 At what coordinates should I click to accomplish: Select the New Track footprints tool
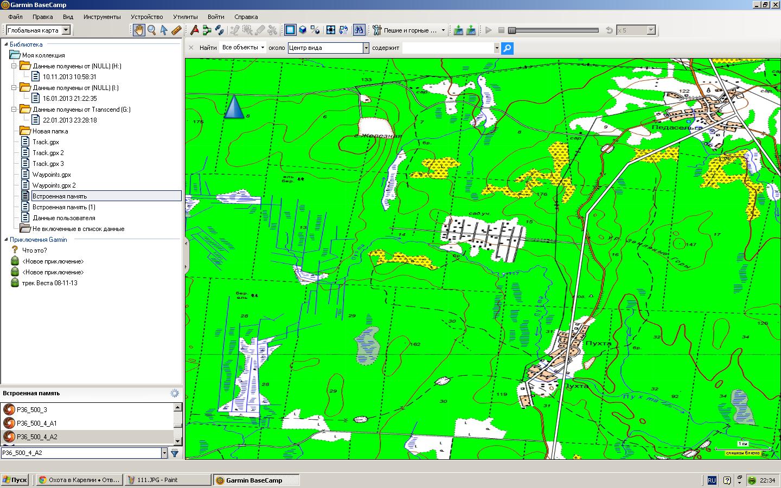[219, 30]
